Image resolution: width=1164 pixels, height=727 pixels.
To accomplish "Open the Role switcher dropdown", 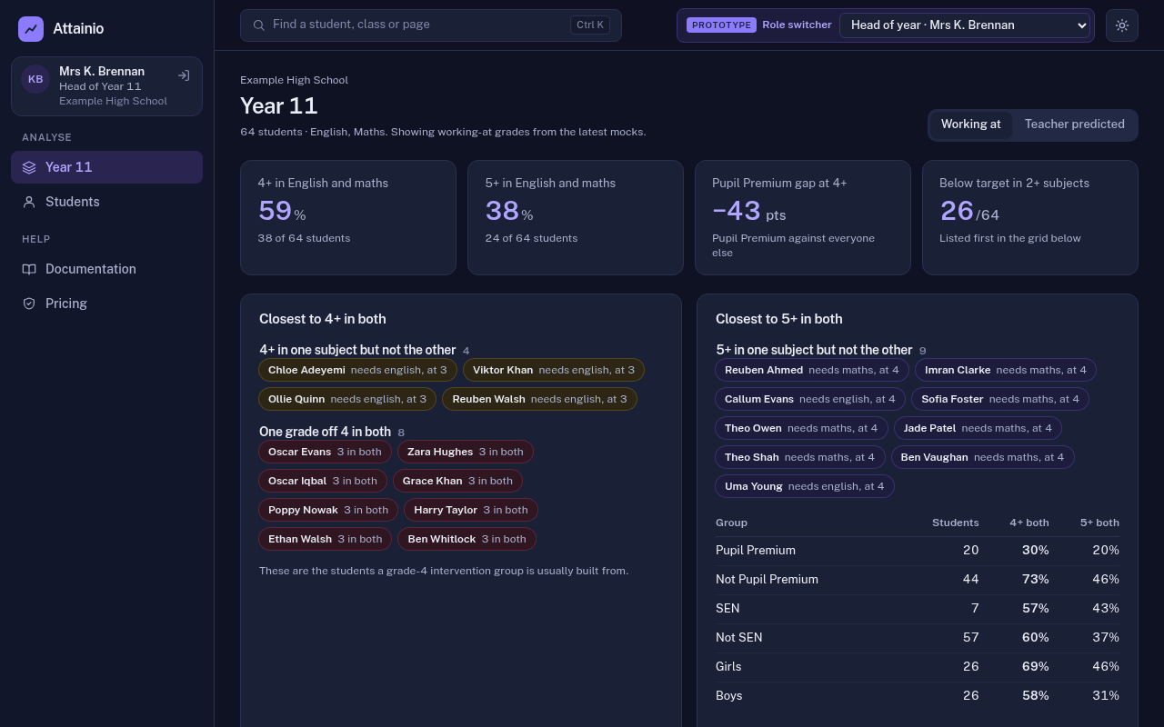I will [x=965, y=25].
